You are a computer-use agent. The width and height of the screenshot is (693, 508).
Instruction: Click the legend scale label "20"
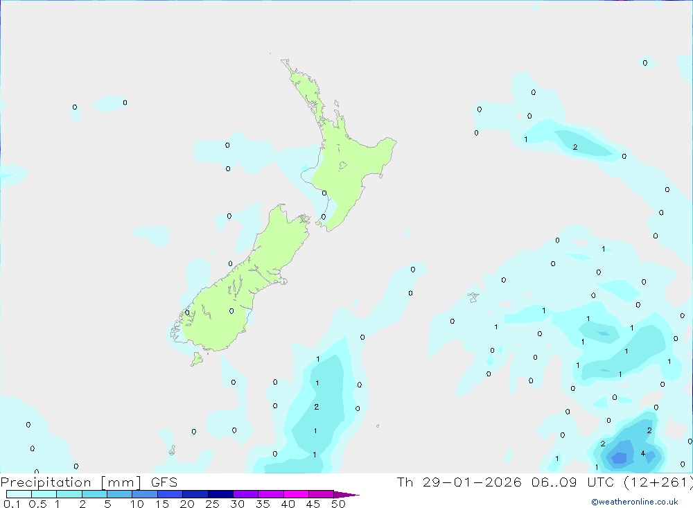click(187, 504)
